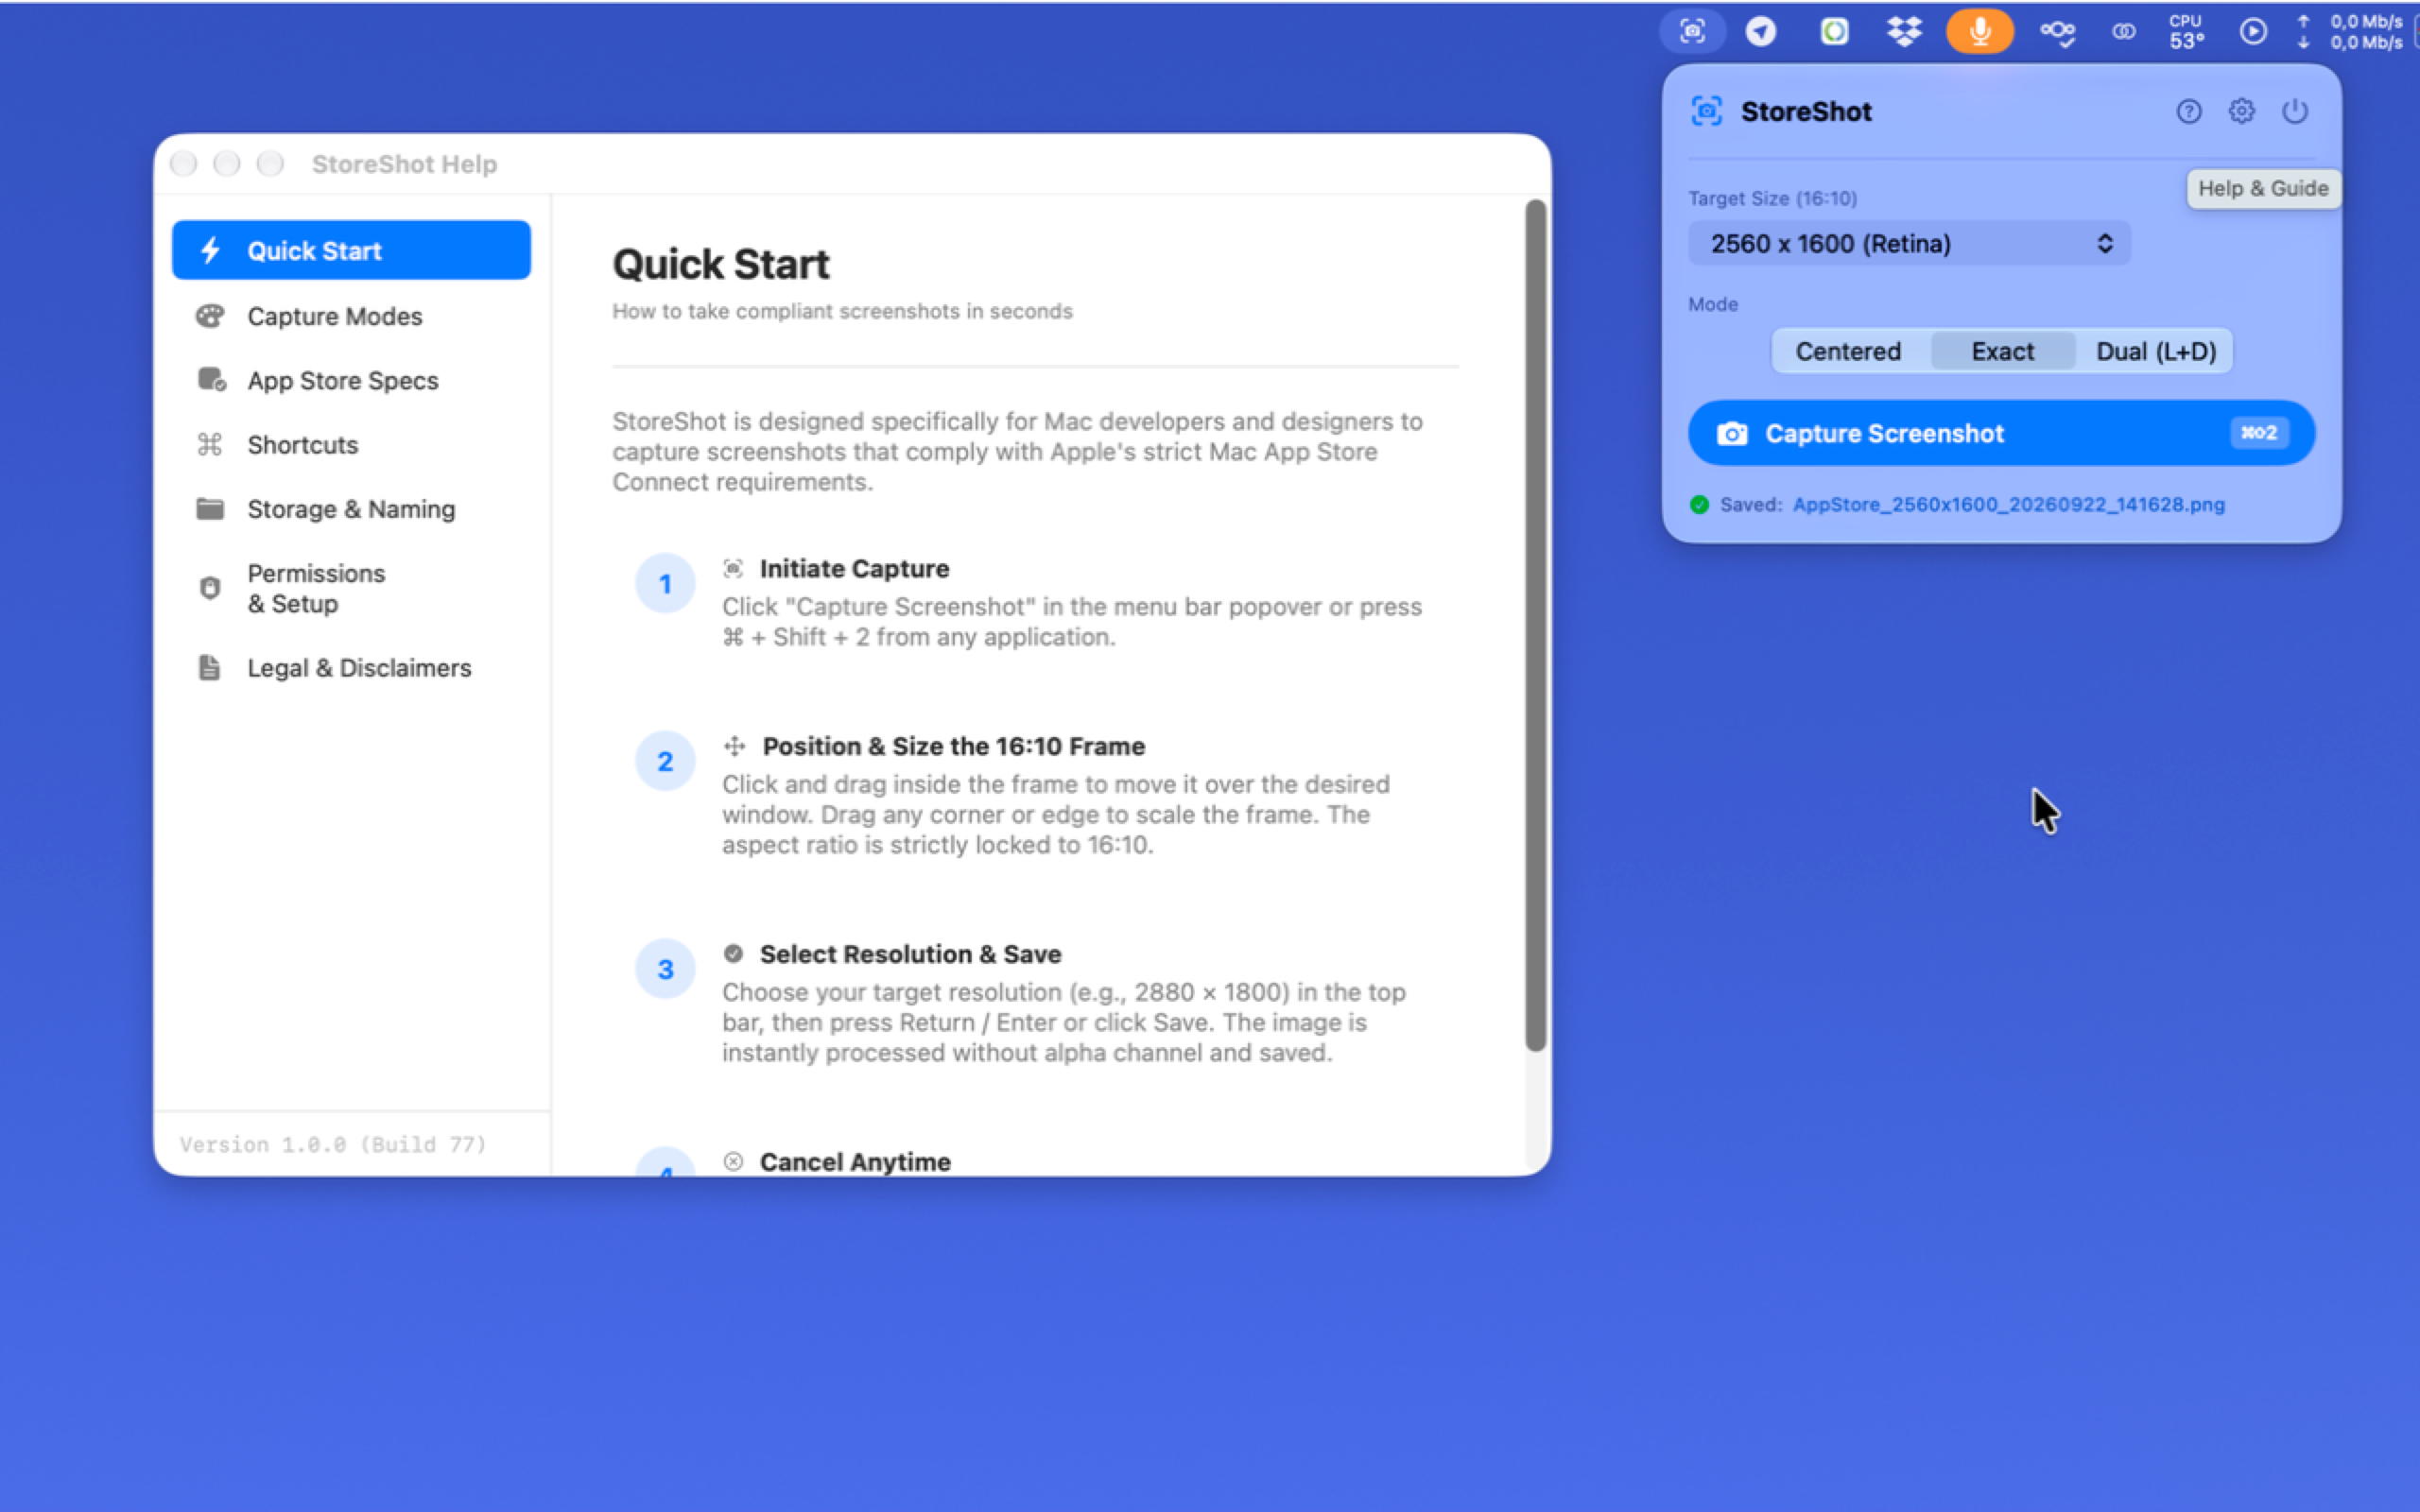Open the Target Size 2560 x 1600 dropdown
2420x1512 pixels.
click(1909, 243)
